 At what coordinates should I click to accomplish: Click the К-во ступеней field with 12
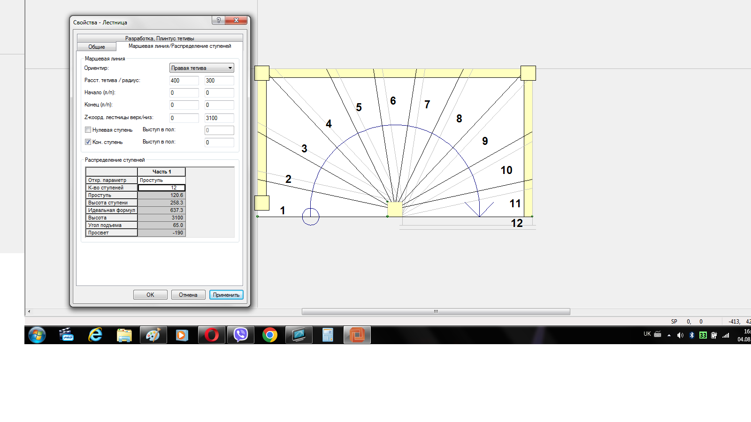161,188
